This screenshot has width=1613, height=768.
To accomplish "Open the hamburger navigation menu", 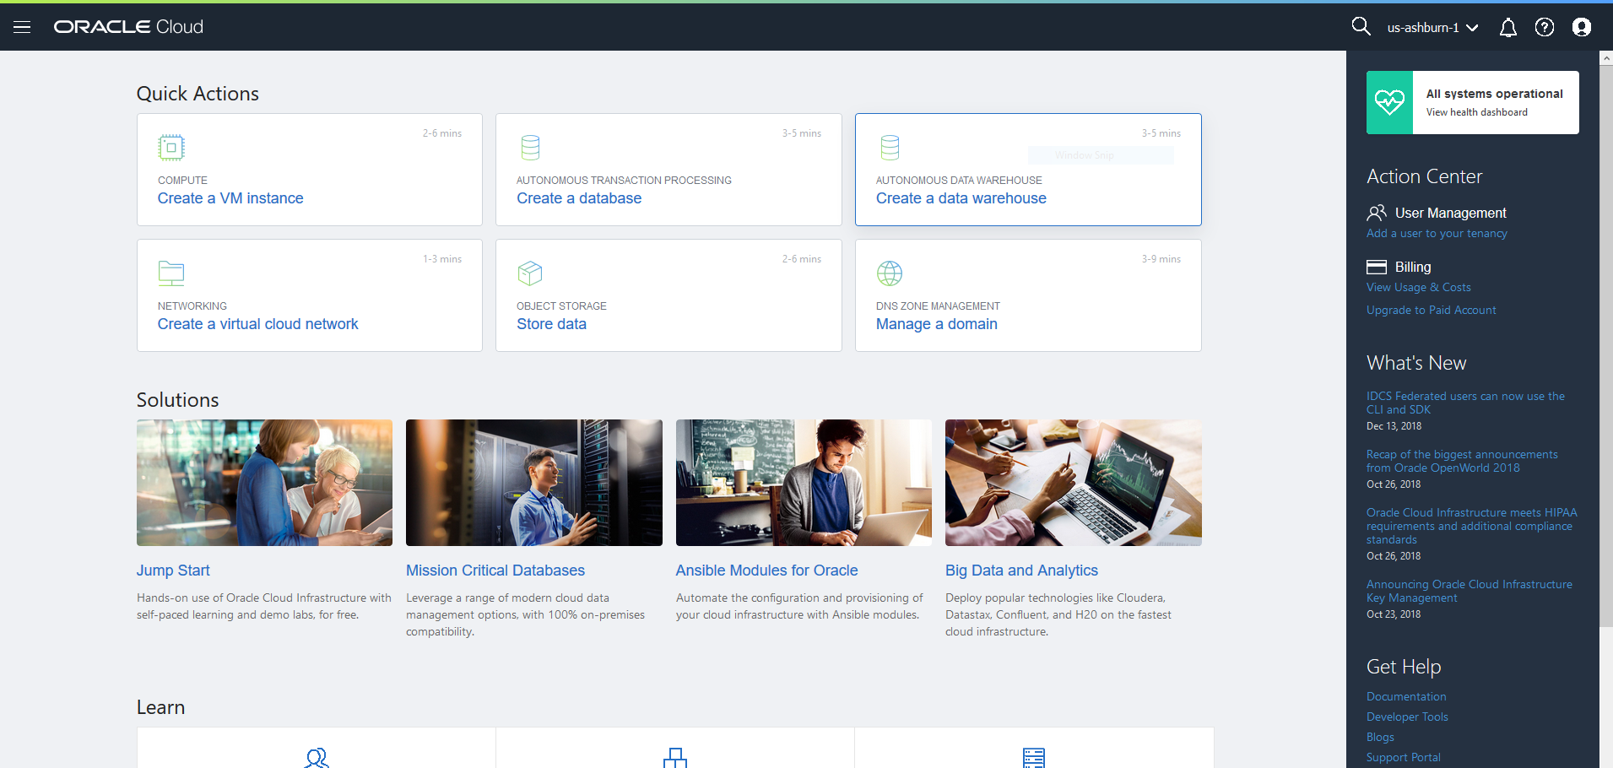I will pyautogui.click(x=22, y=27).
